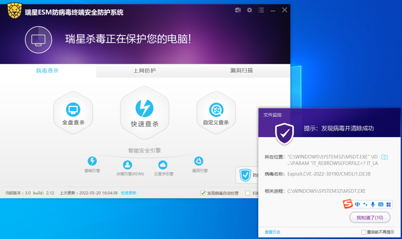Click the 基础引擎 engine icon
The width and height of the screenshot is (402, 239).
[x=92, y=161]
